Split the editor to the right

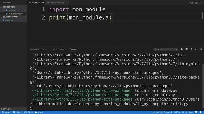[x=196, y=3]
